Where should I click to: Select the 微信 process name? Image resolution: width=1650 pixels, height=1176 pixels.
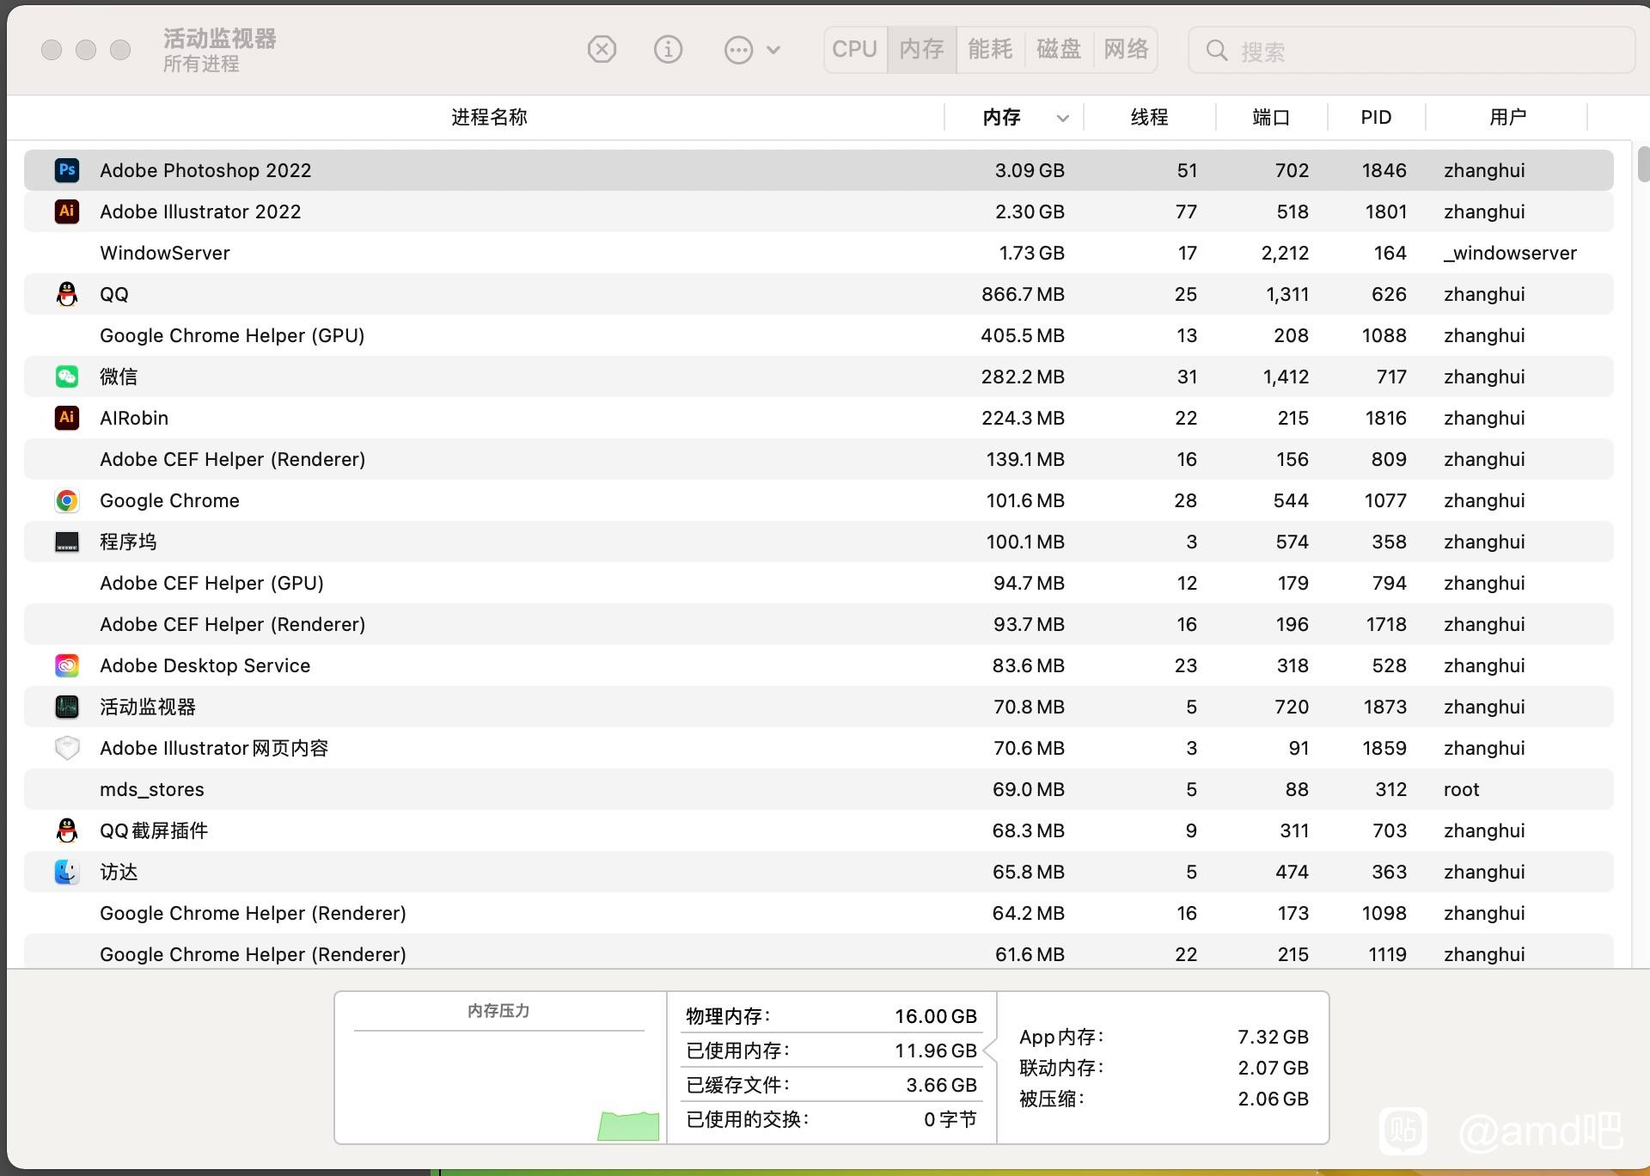119,377
